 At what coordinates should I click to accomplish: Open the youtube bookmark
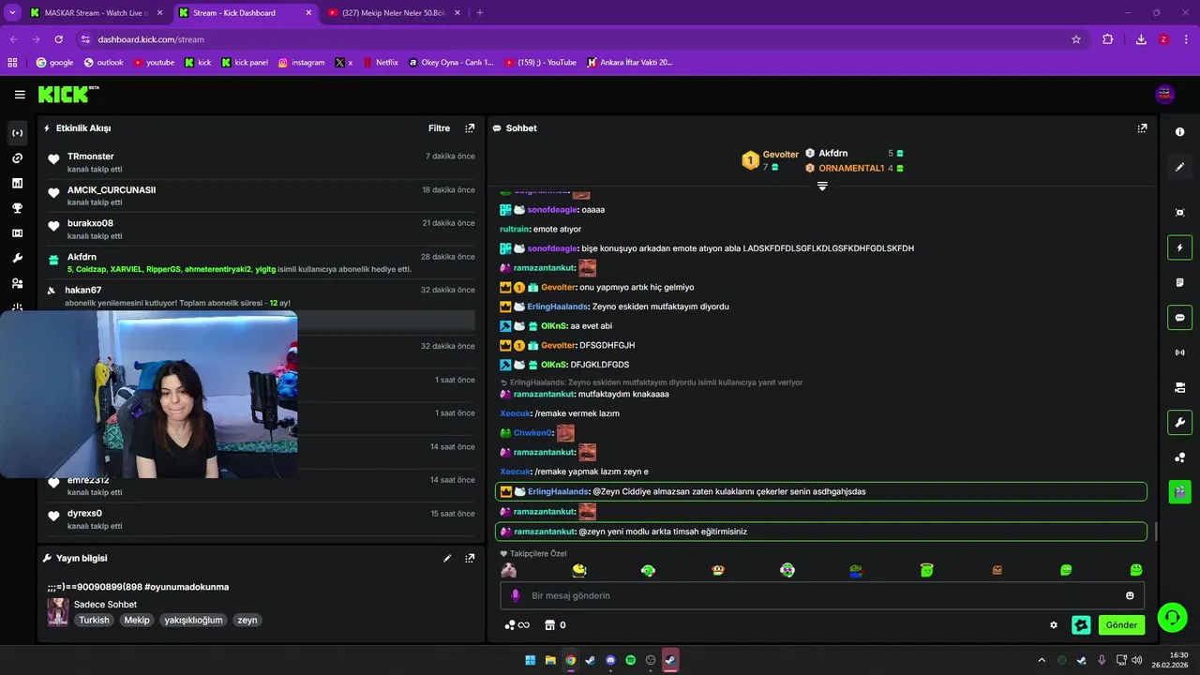(x=154, y=63)
